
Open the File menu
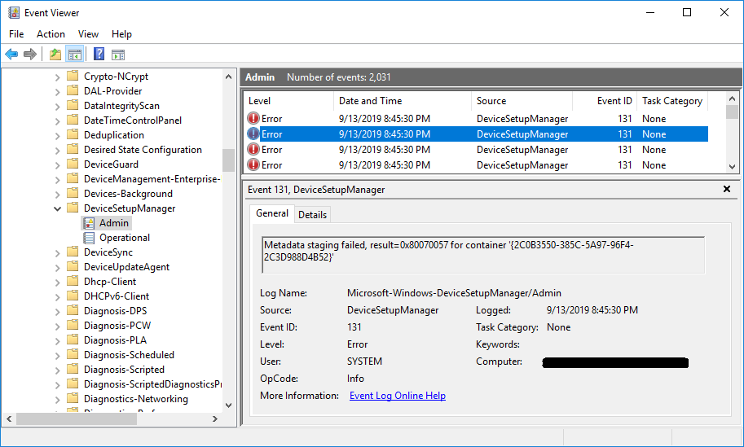tap(16, 34)
